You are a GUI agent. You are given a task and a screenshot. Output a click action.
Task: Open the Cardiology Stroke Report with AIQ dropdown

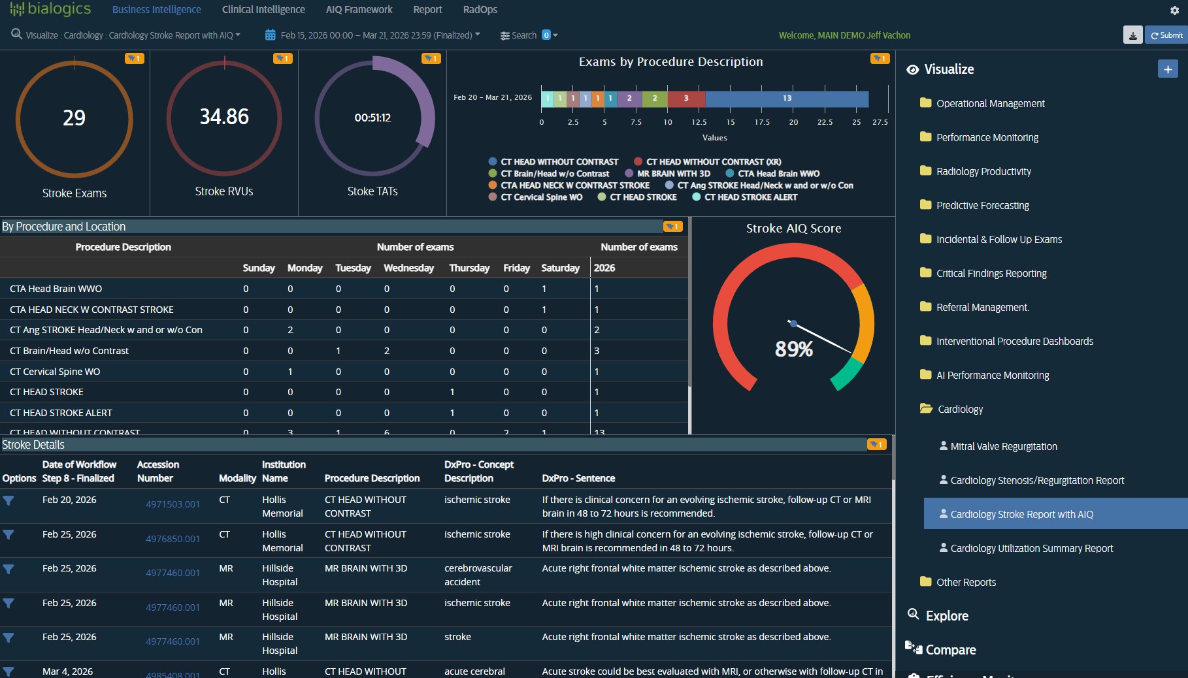[x=238, y=35]
